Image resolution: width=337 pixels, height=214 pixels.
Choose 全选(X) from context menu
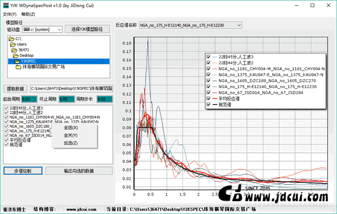point(71,128)
